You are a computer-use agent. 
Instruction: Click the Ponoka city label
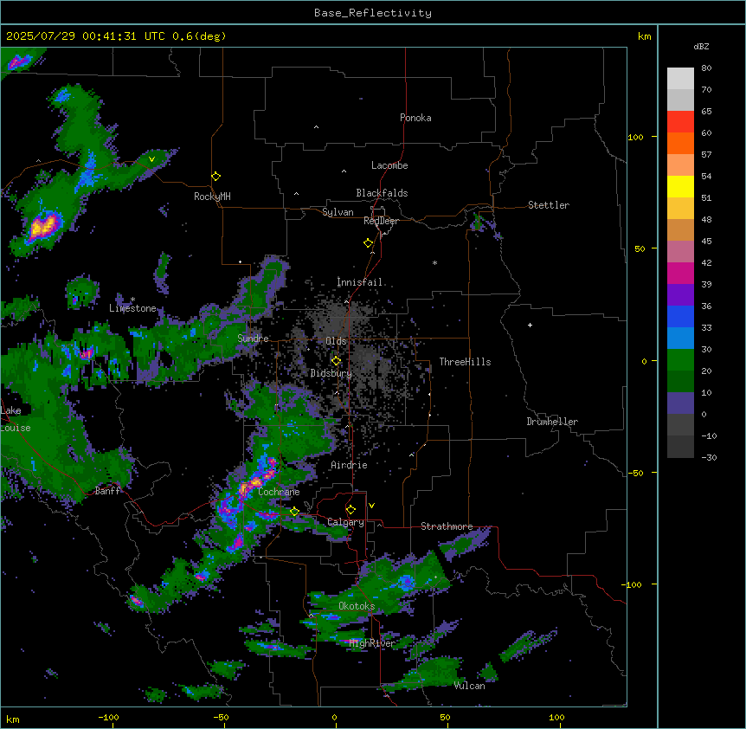[415, 118]
